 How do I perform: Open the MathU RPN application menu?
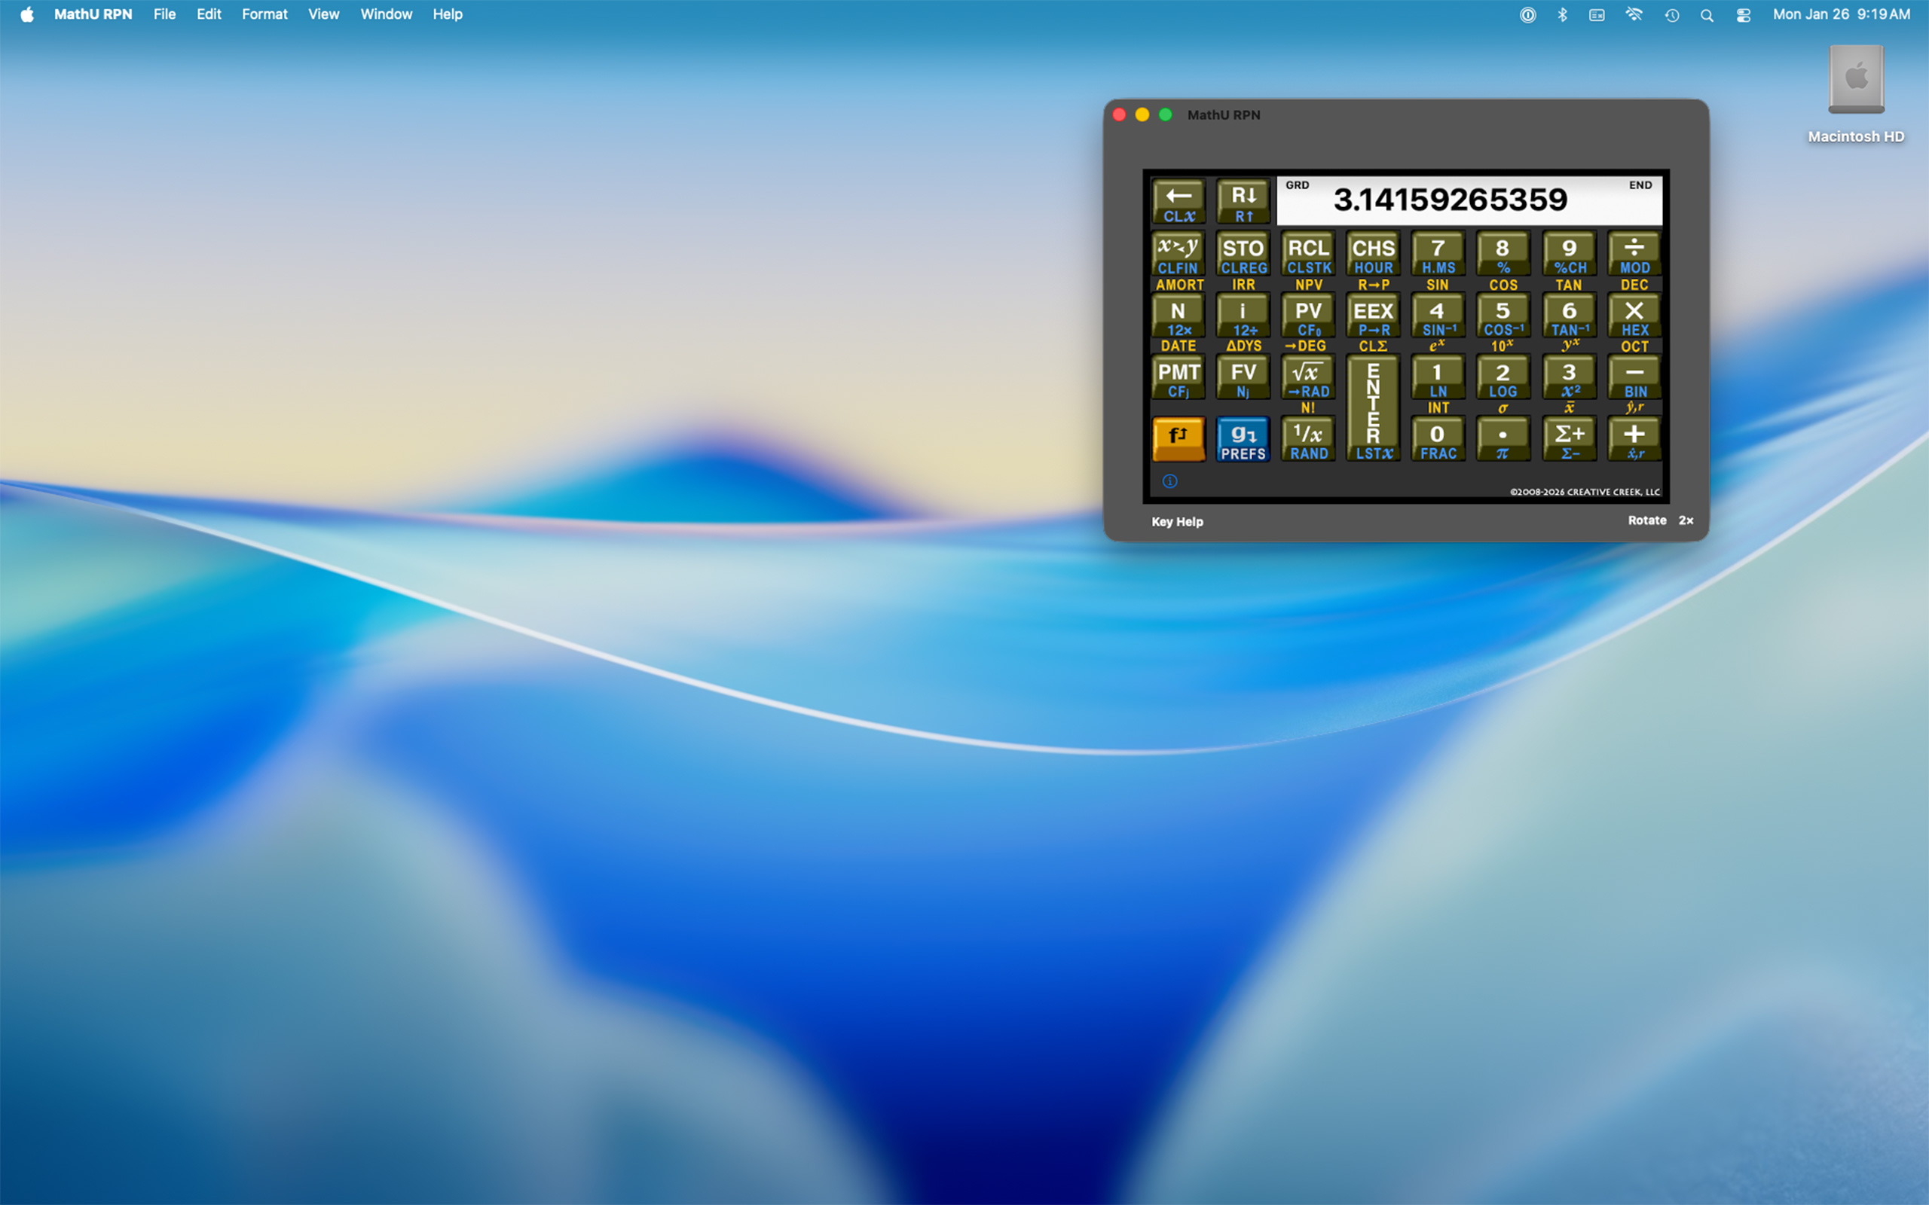click(93, 14)
